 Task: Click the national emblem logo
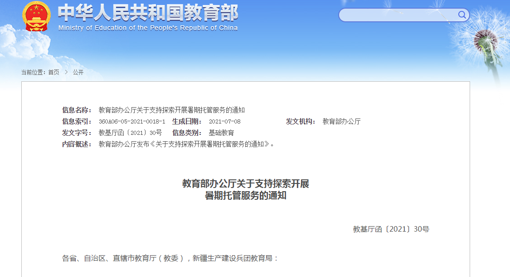(x=35, y=17)
